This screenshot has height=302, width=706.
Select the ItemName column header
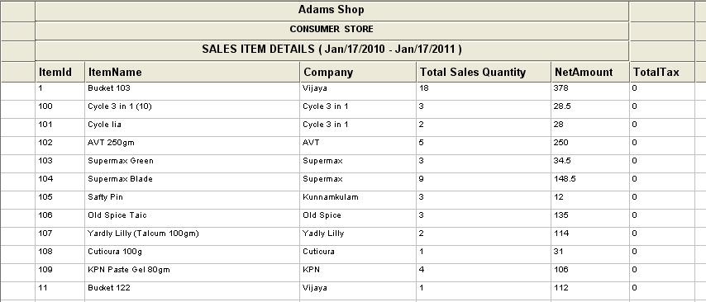pyautogui.click(x=193, y=72)
